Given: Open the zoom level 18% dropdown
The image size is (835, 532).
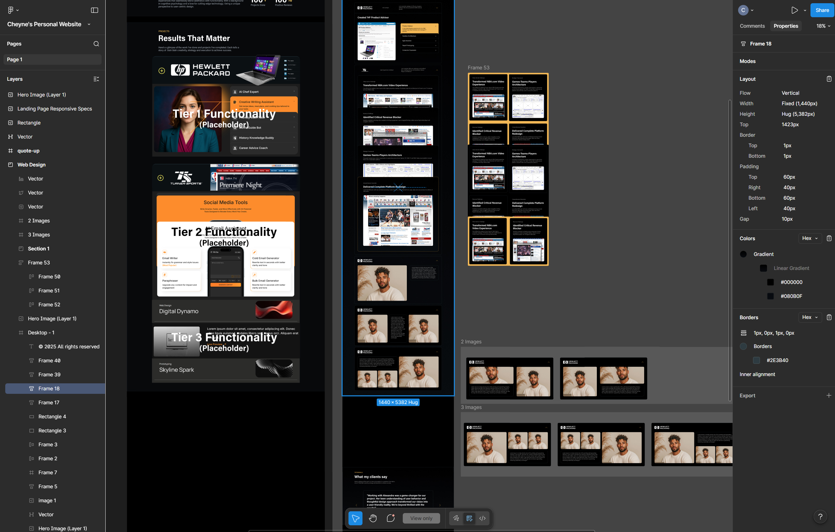Looking at the screenshot, I should coord(822,26).
